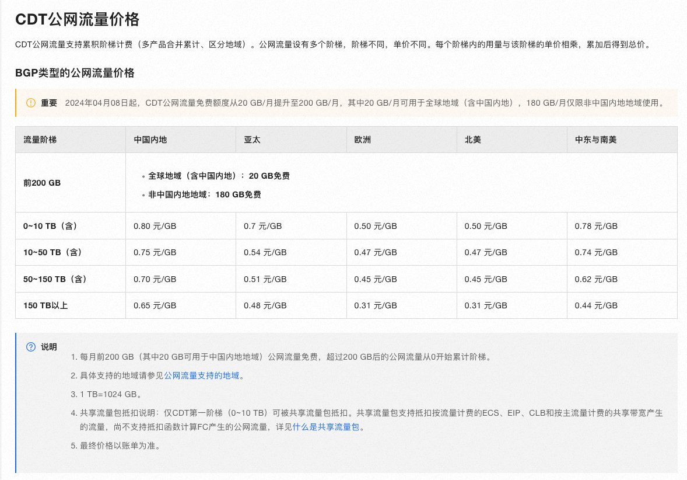This screenshot has height=480, width=687.
Task: Click the note line 共享流量包抵扣说明
Action: tap(367, 420)
